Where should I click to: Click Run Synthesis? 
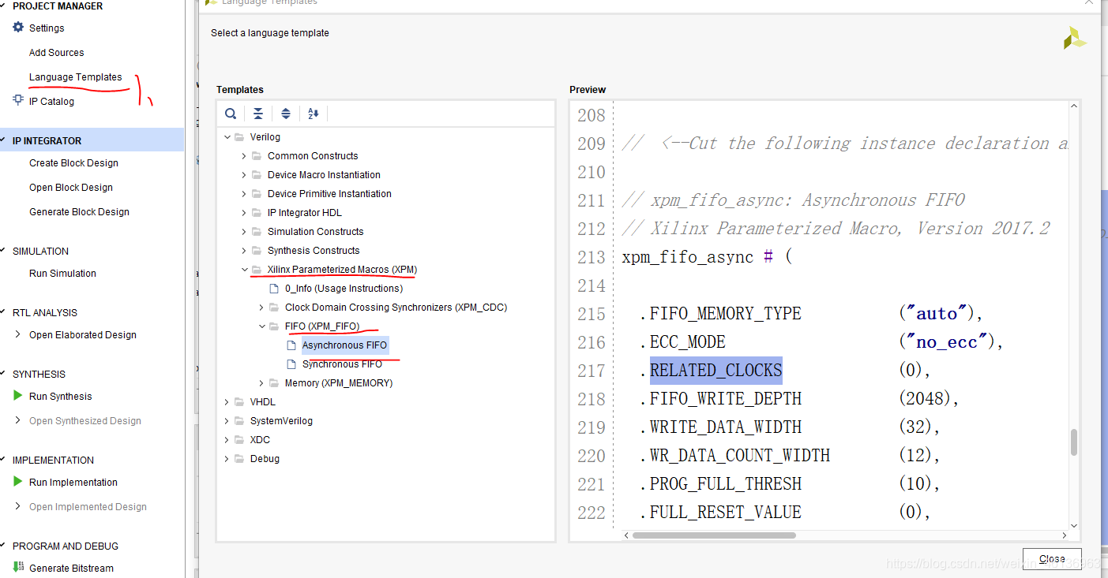coord(61,397)
